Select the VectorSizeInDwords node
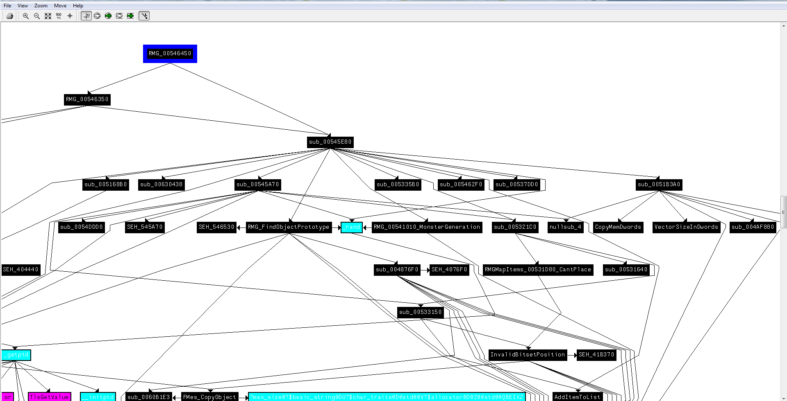Viewport: 787px width, 401px height. [x=687, y=227]
